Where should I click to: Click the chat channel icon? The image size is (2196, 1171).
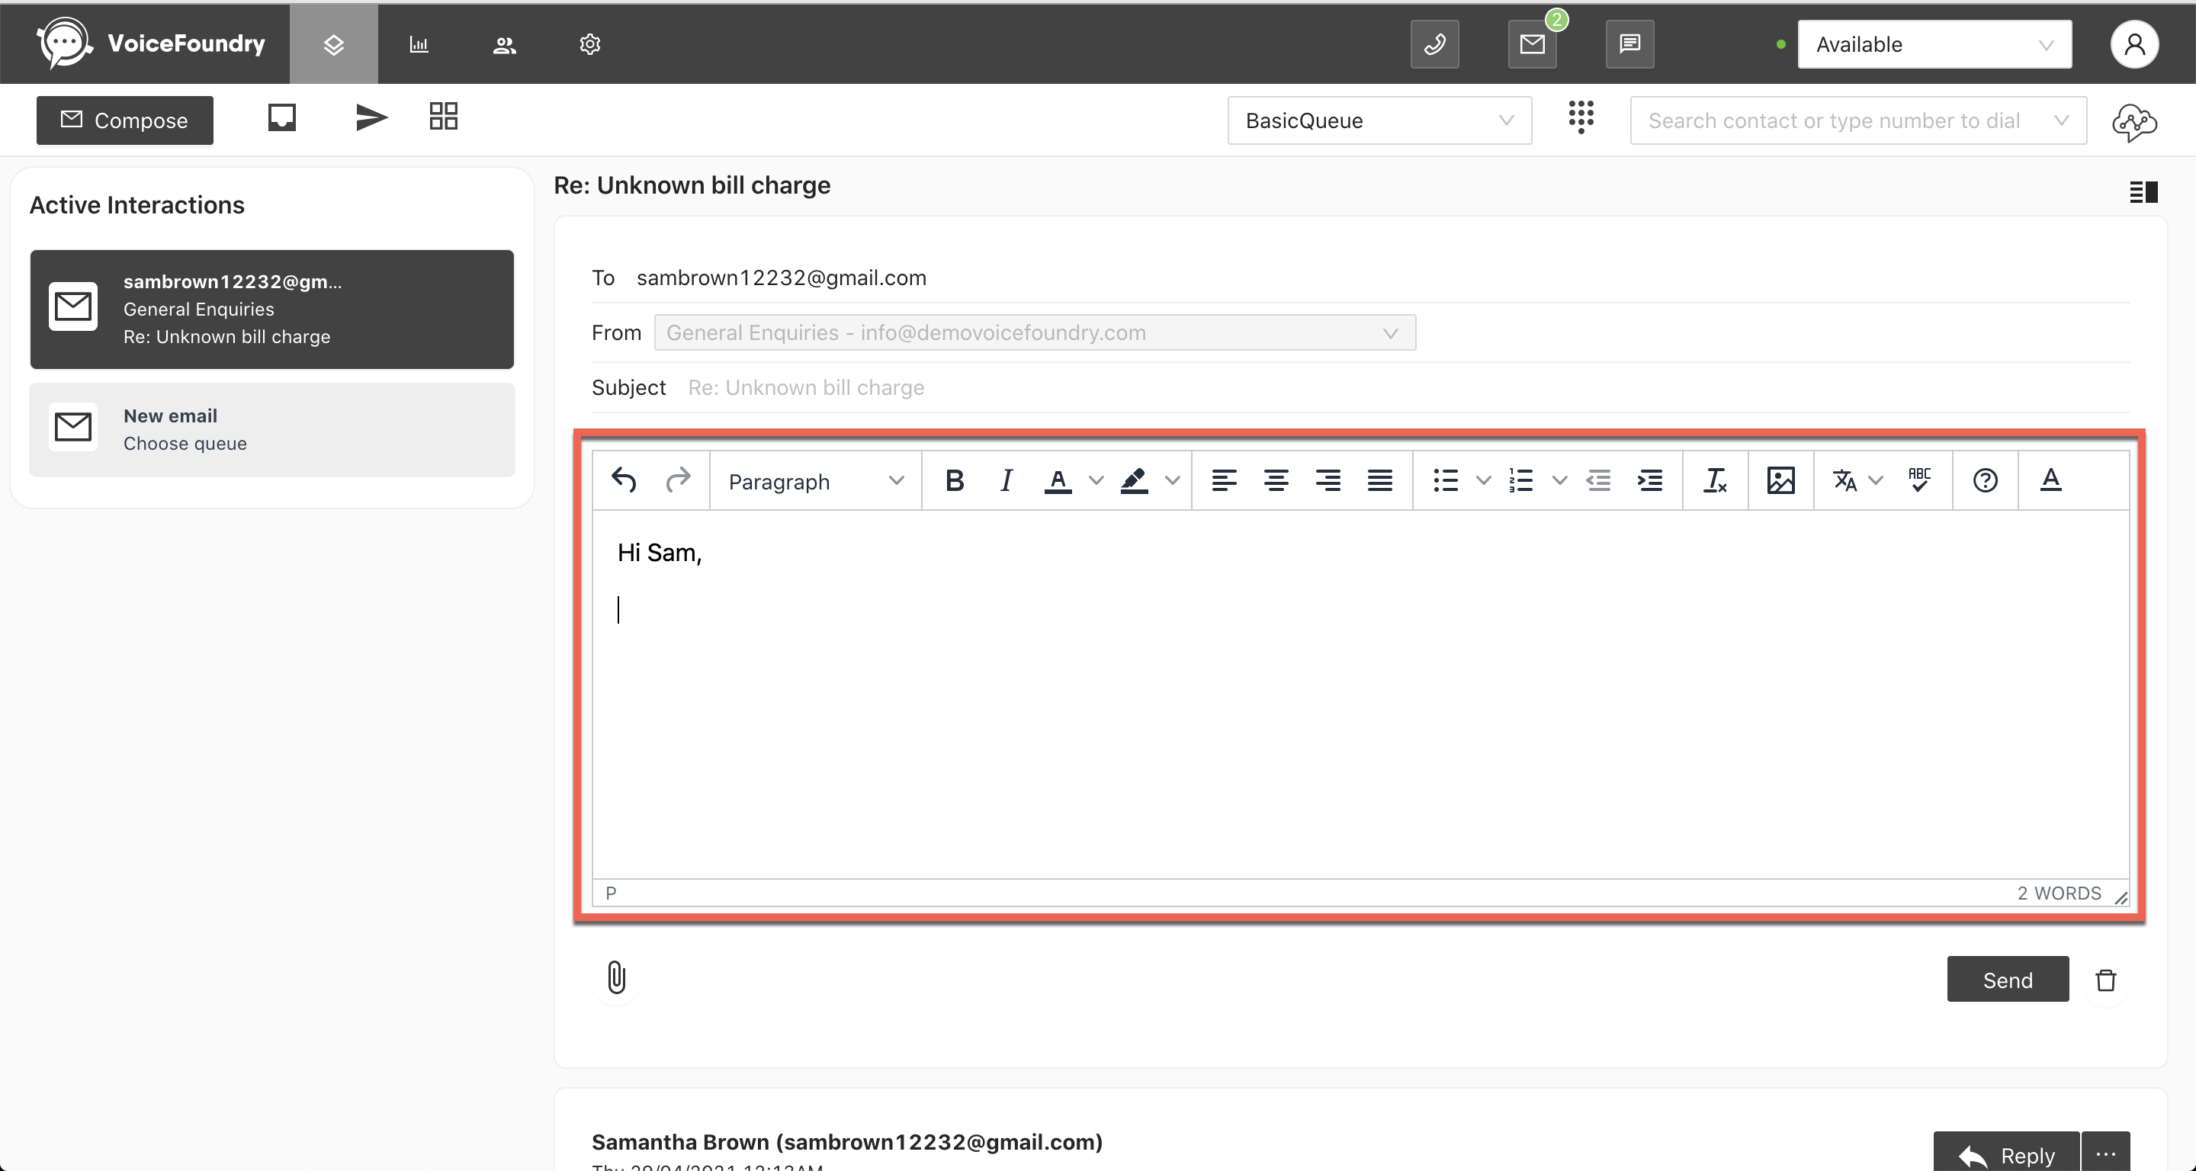click(1630, 43)
